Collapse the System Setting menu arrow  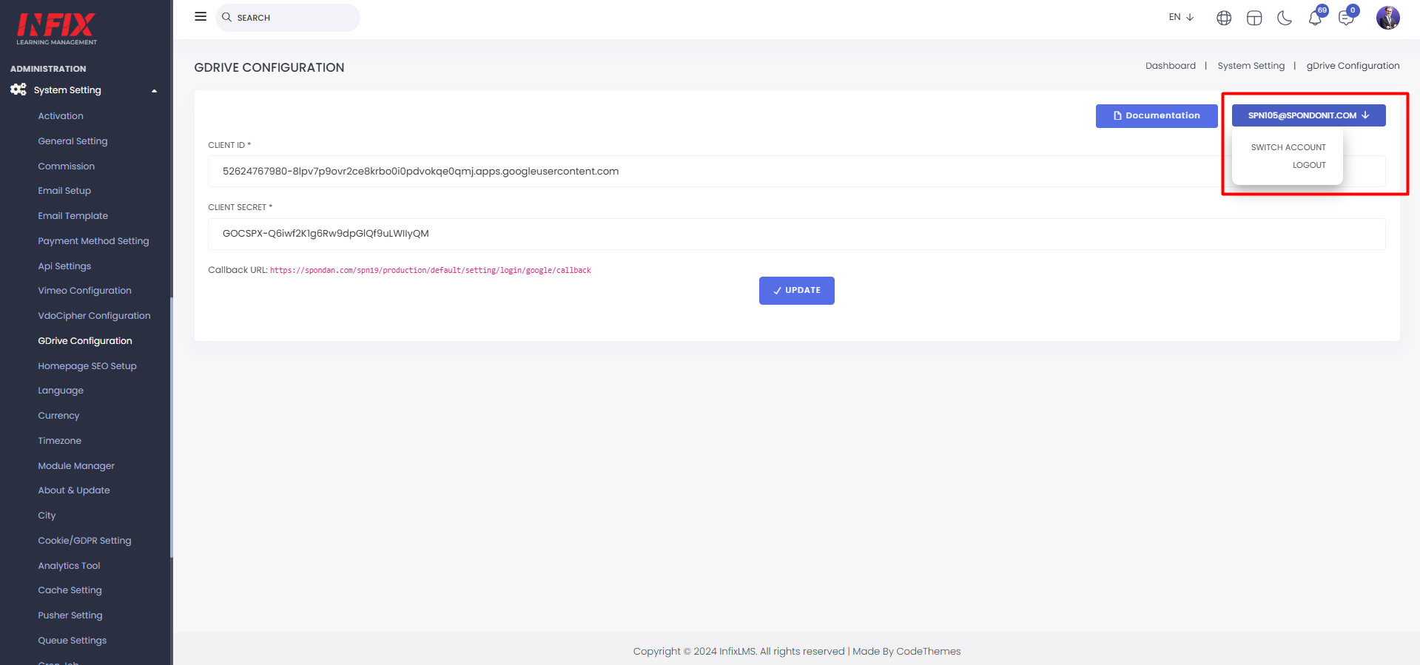[154, 91]
